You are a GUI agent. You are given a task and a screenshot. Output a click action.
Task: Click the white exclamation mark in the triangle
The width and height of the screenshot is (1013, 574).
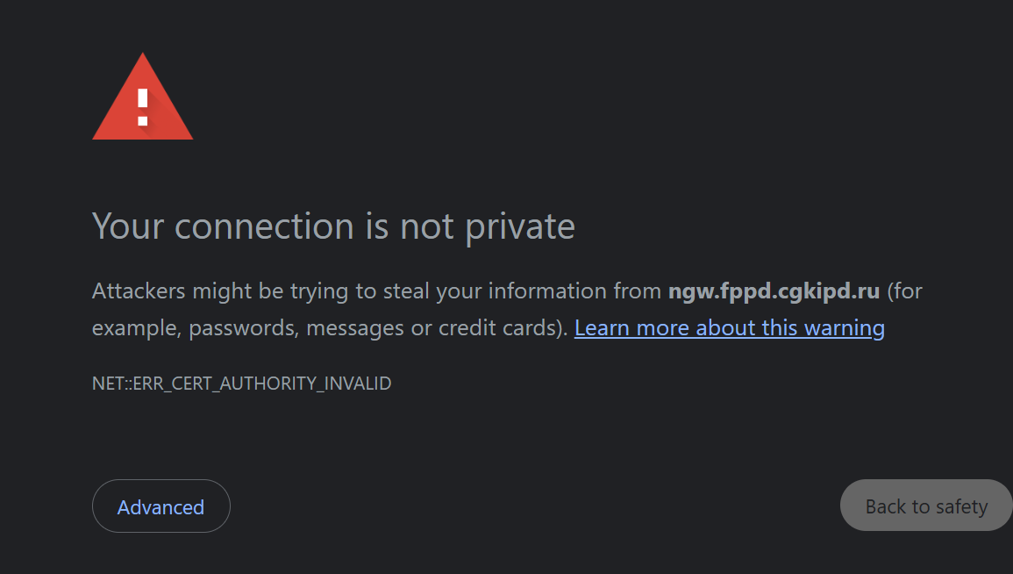coord(143,107)
